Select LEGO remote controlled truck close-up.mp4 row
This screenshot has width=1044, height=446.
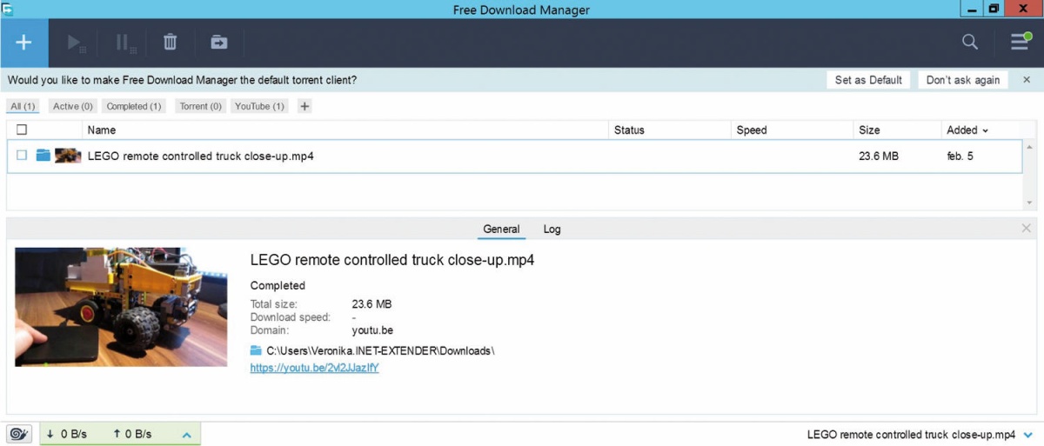(x=514, y=156)
